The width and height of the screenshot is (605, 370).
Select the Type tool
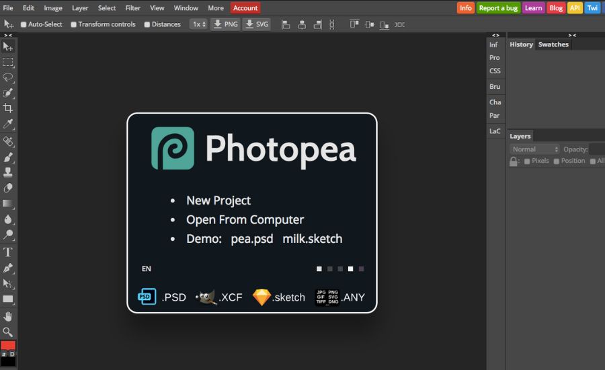8,252
